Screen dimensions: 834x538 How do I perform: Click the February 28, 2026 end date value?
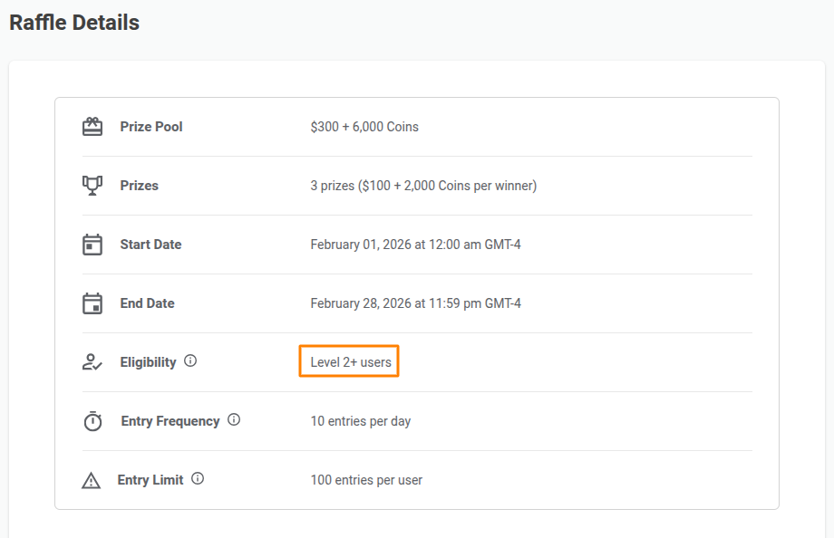pos(415,303)
